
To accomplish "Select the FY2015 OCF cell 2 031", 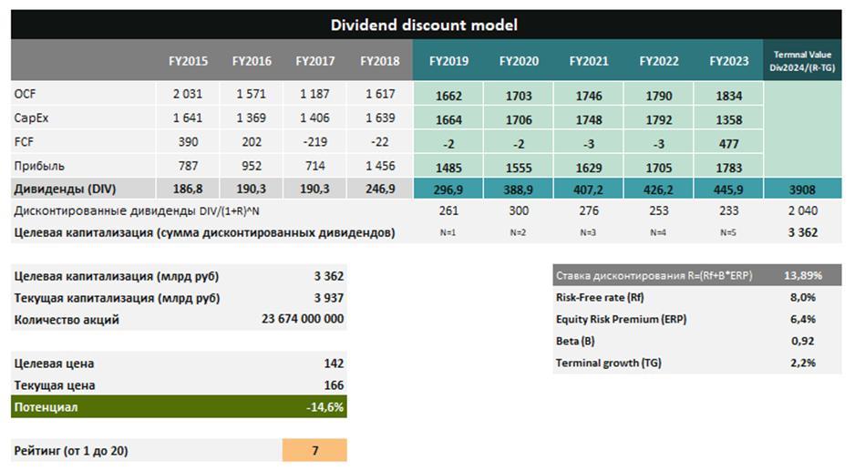I will click(190, 95).
